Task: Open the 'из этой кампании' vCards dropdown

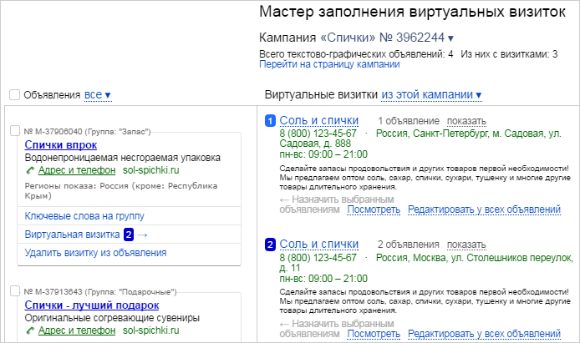Action: tap(431, 95)
